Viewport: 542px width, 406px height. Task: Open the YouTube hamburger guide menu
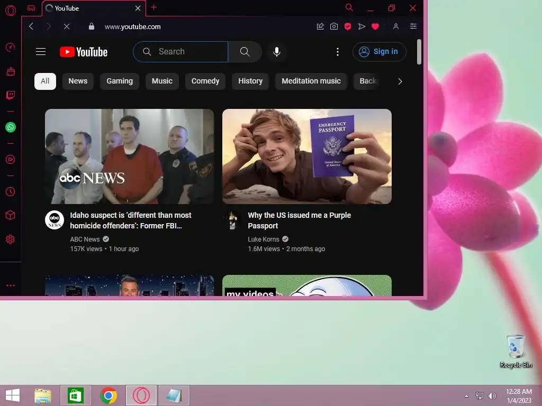point(41,52)
